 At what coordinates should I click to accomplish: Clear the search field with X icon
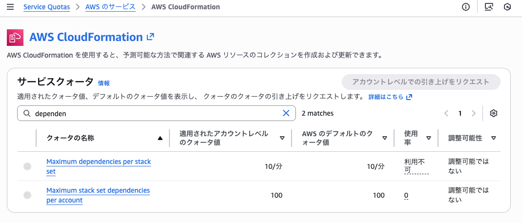pyautogui.click(x=286, y=113)
